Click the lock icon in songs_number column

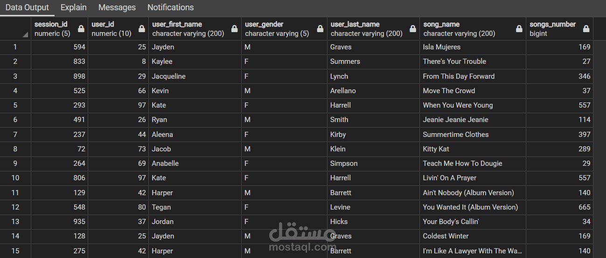[586, 29]
